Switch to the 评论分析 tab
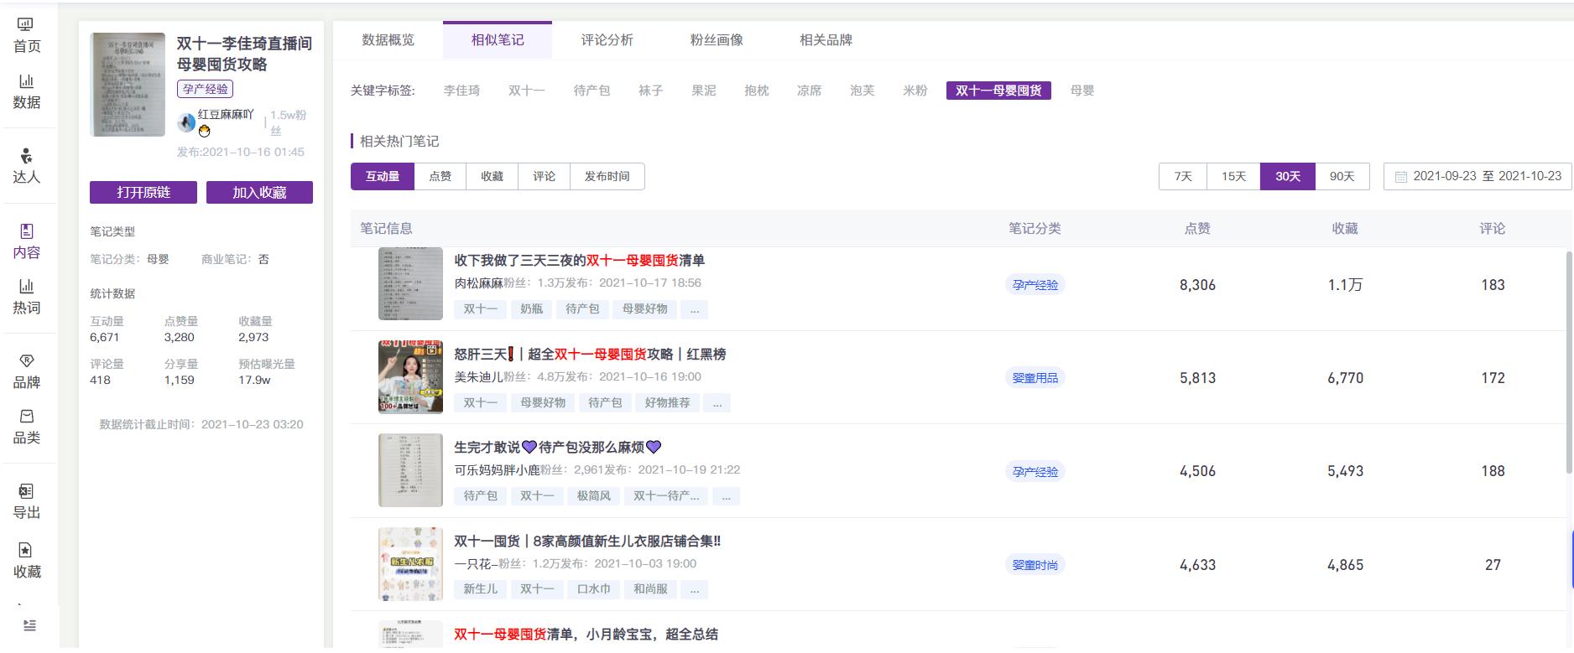 coord(607,39)
